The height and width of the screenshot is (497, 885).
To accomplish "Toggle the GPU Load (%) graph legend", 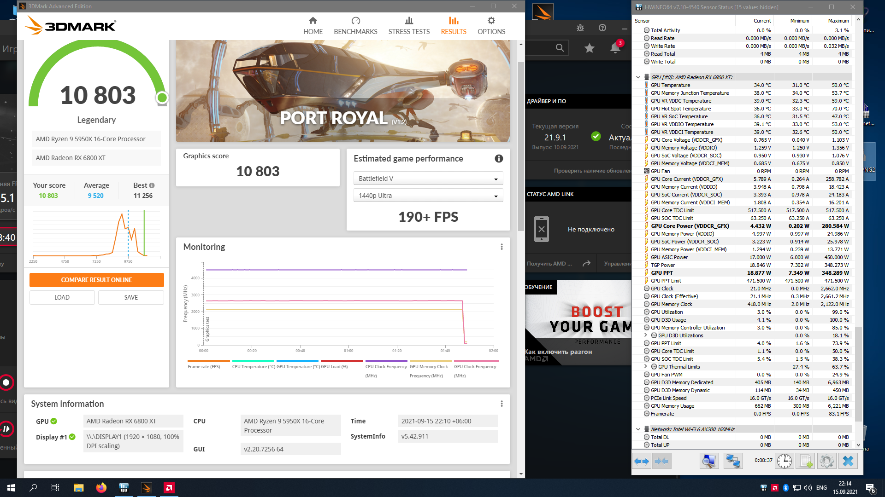I will pyautogui.click(x=334, y=366).
